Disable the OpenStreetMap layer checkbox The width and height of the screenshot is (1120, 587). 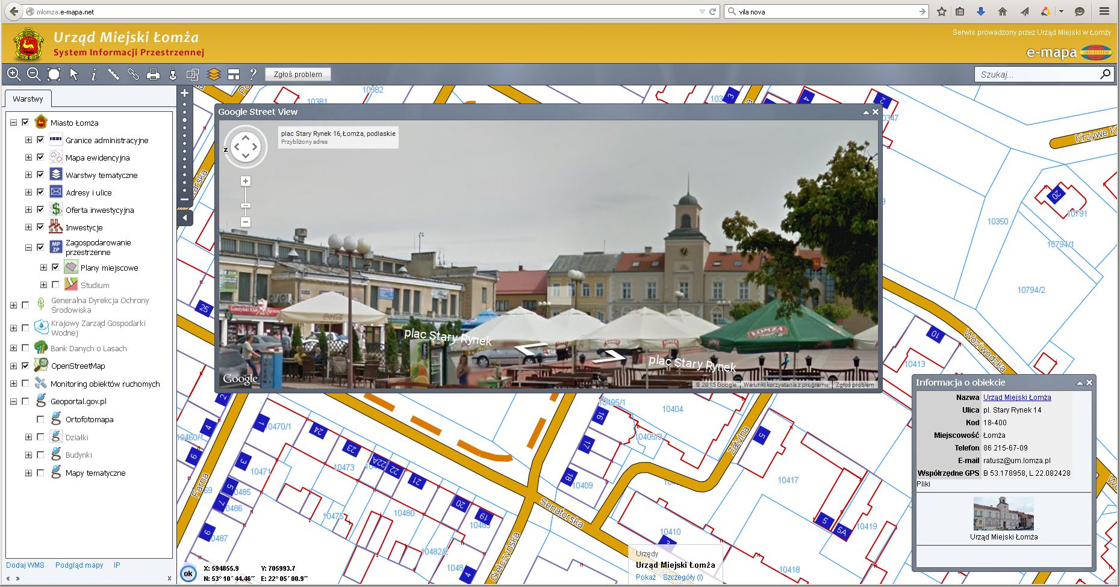(25, 365)
